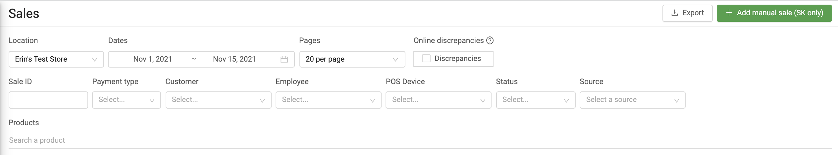Click the plus icon on Add manual sale

click(729, 13)
